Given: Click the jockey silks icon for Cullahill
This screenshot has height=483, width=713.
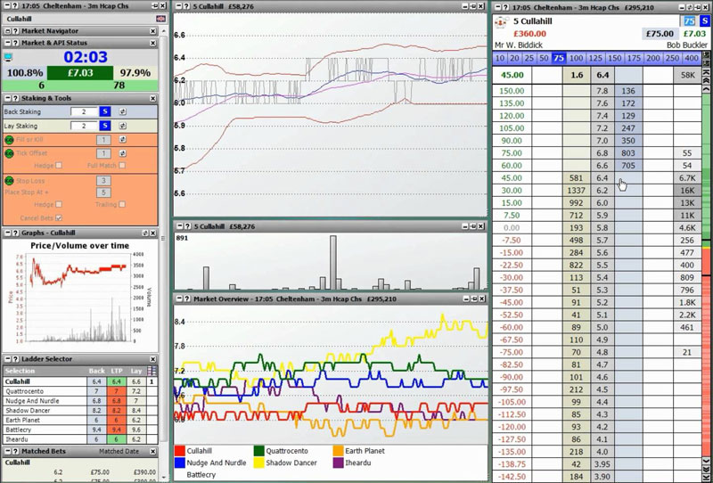Looking at the screenshot, I should [500, 20].
